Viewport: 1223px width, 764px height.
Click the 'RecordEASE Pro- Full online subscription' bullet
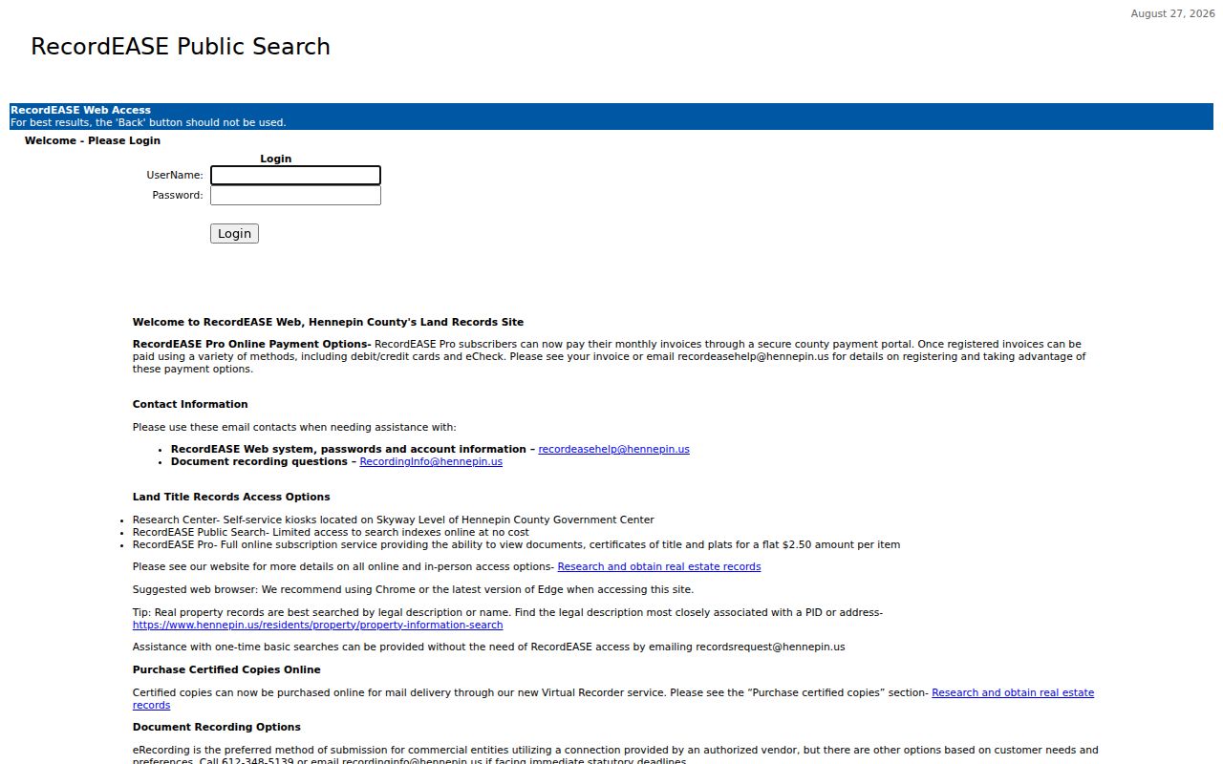pyautogui.click(x=516, y=544)
